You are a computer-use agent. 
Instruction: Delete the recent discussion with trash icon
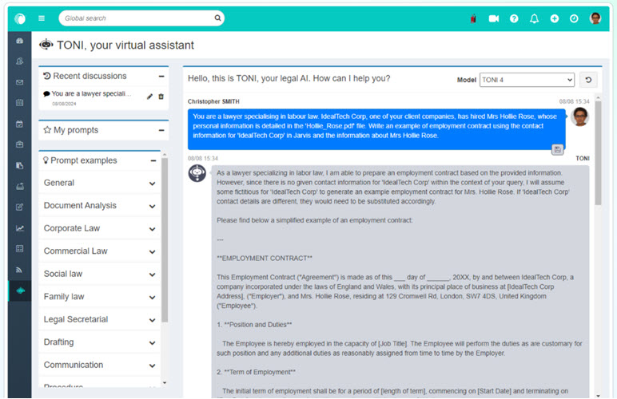click(161, 97)
